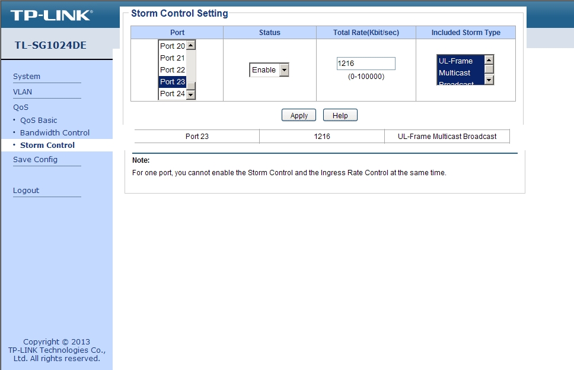This screenshot has width=574, height=370.
Task: Click the Logout link
Action: click(x=25, y=190)
